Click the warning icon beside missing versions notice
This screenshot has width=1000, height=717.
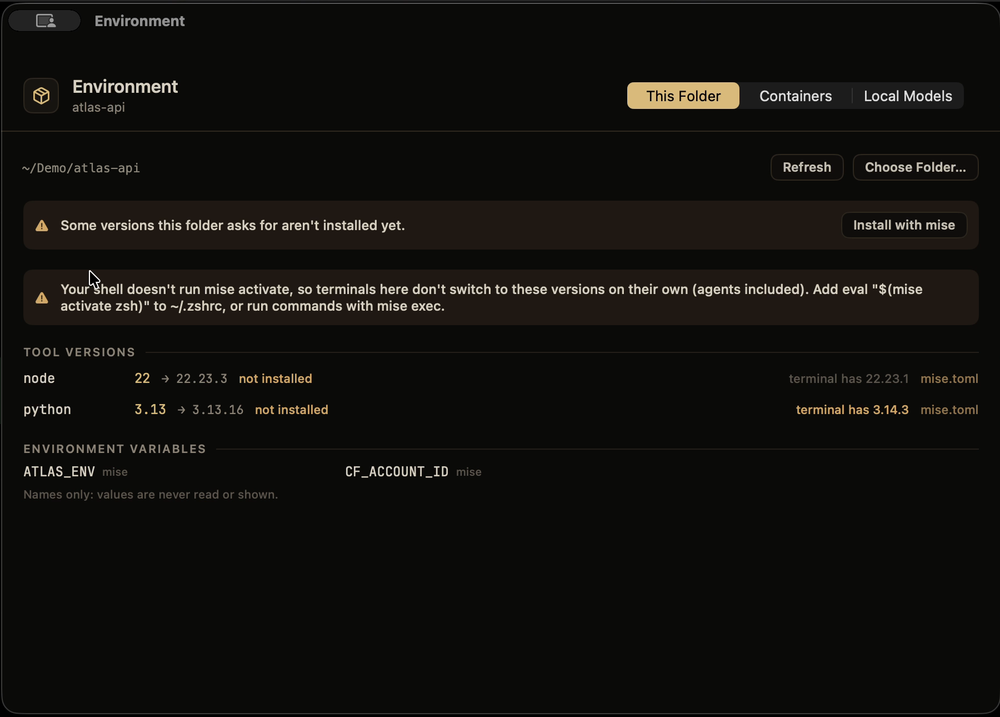click(x=42, y=226)
